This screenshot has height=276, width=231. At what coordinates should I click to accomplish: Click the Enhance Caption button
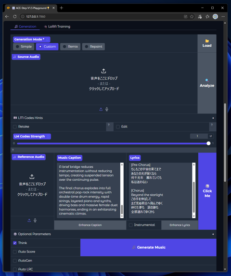pyautogui.click(x=90, y=225)
